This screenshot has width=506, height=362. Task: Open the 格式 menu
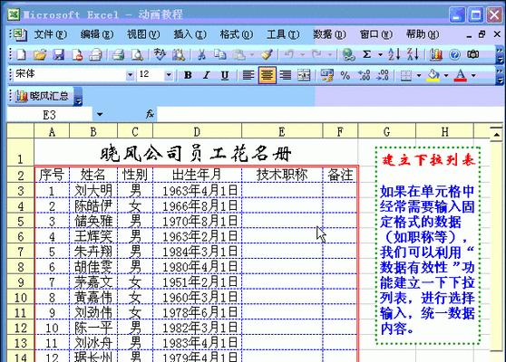[x=236, y=34]
